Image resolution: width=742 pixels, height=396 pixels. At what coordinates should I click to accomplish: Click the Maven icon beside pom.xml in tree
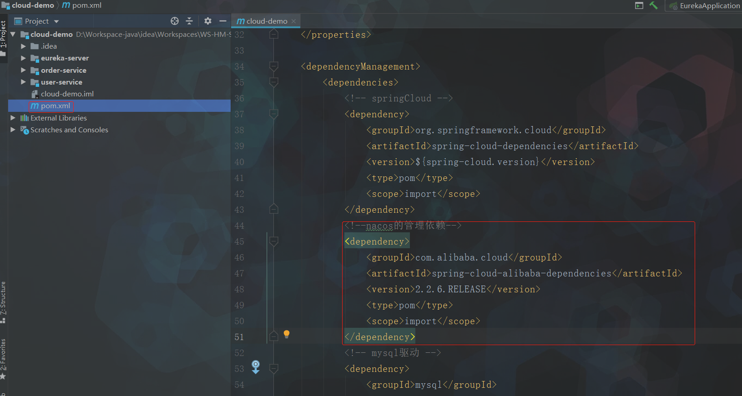click(x=35, y=106)
